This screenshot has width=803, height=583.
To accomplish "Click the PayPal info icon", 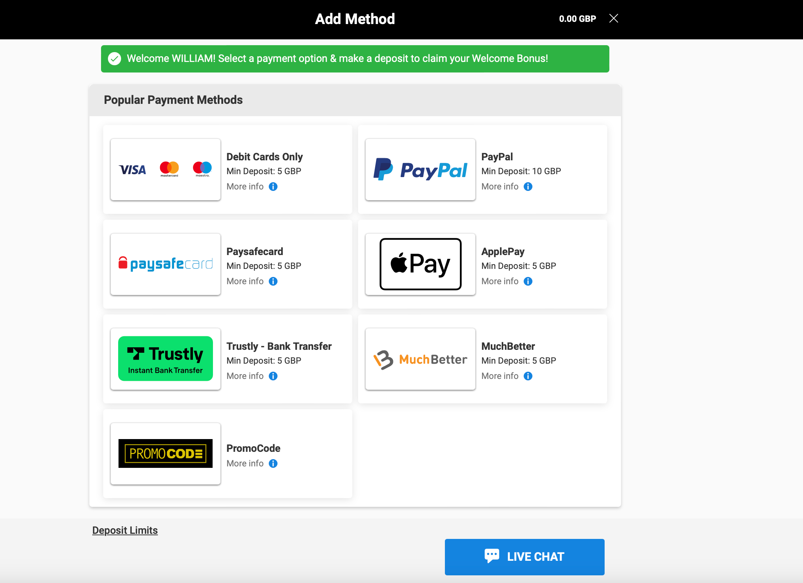I will point(528,187).
